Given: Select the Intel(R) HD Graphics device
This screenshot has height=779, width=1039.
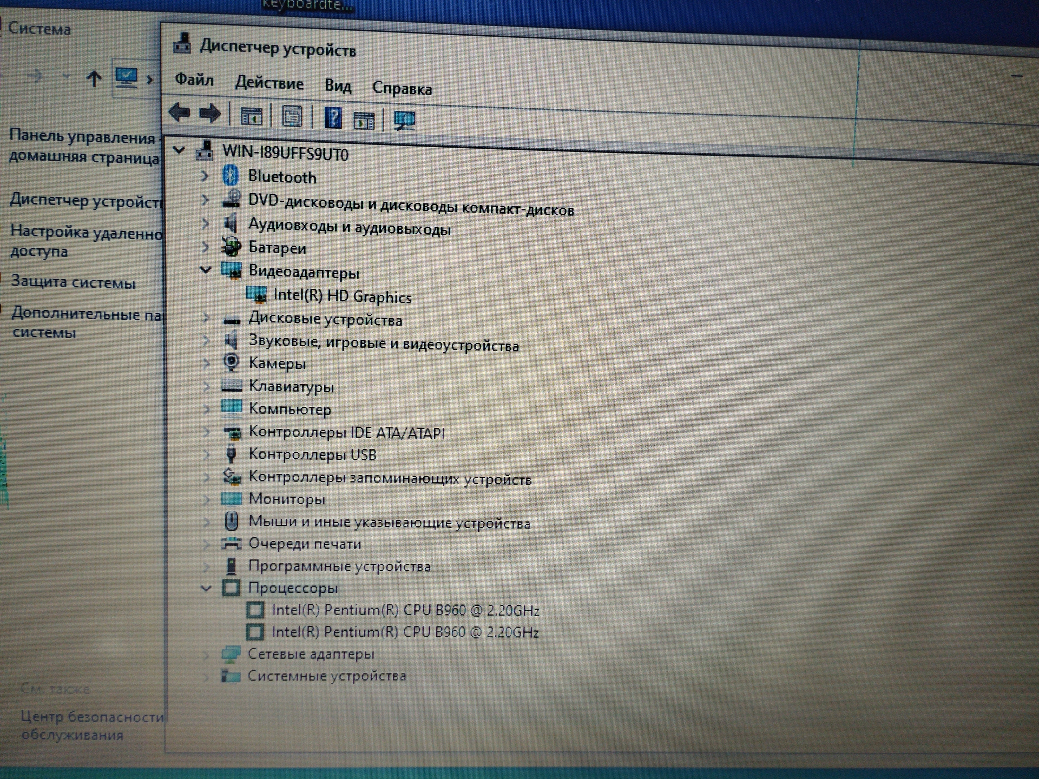Looking at the screenshot, I should click(x=342, y=296).
